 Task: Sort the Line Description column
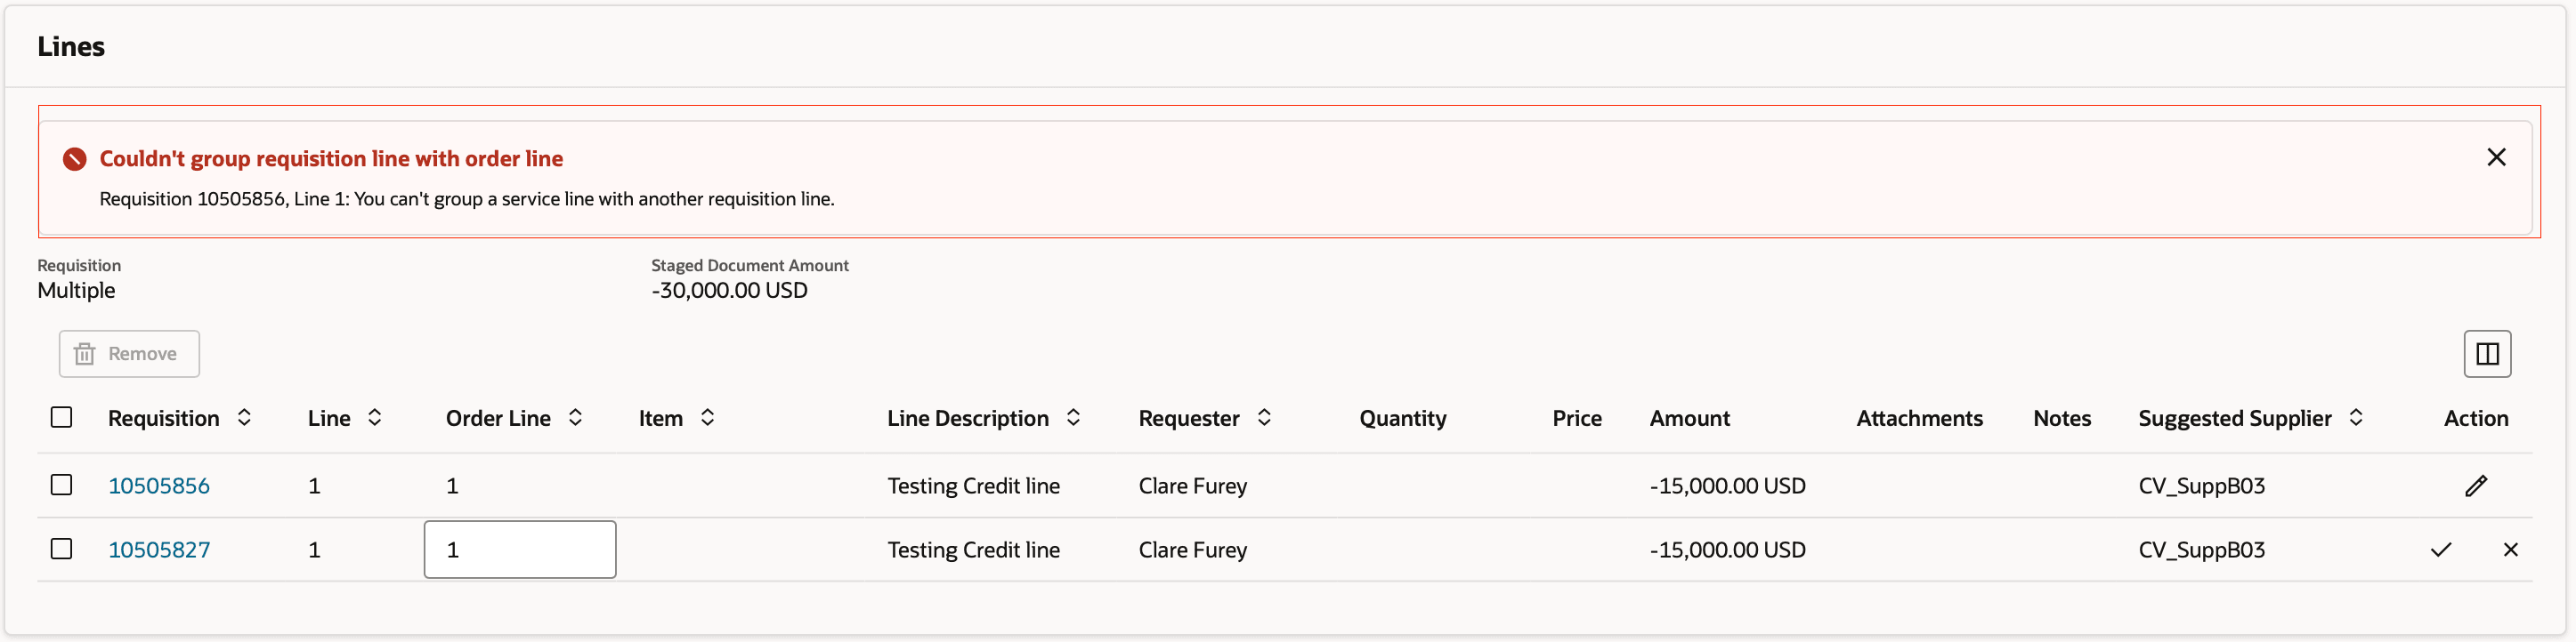(x=1075, y=417)
